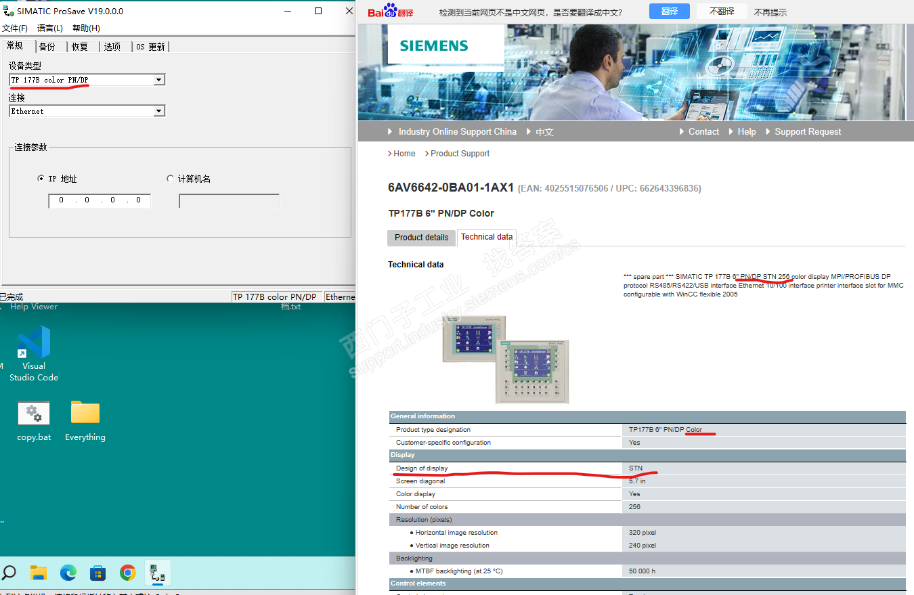This screenshot has width=914, height=595.
Task: Open the 帮助(H) menu in ProSave
Action: (86, 28)
